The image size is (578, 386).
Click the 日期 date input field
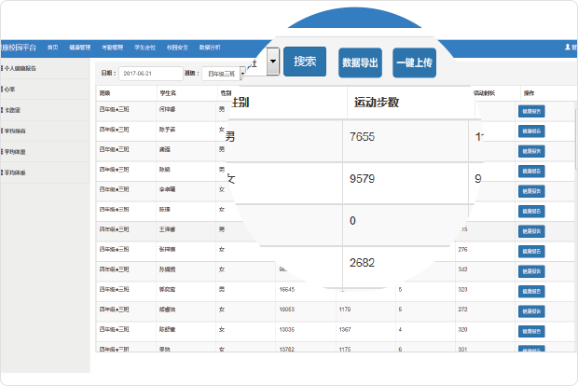click(150, 73)
